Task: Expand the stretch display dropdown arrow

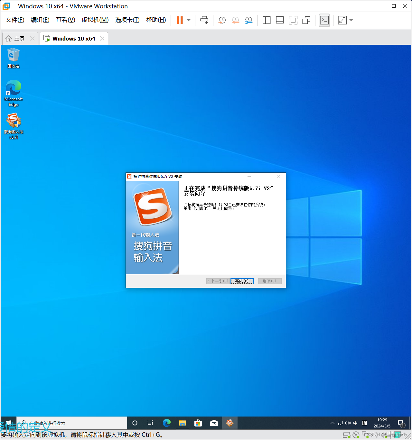Action: [x=351, y=20]
